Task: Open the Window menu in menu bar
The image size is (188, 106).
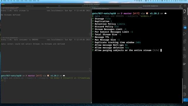Action: point(34,1)
